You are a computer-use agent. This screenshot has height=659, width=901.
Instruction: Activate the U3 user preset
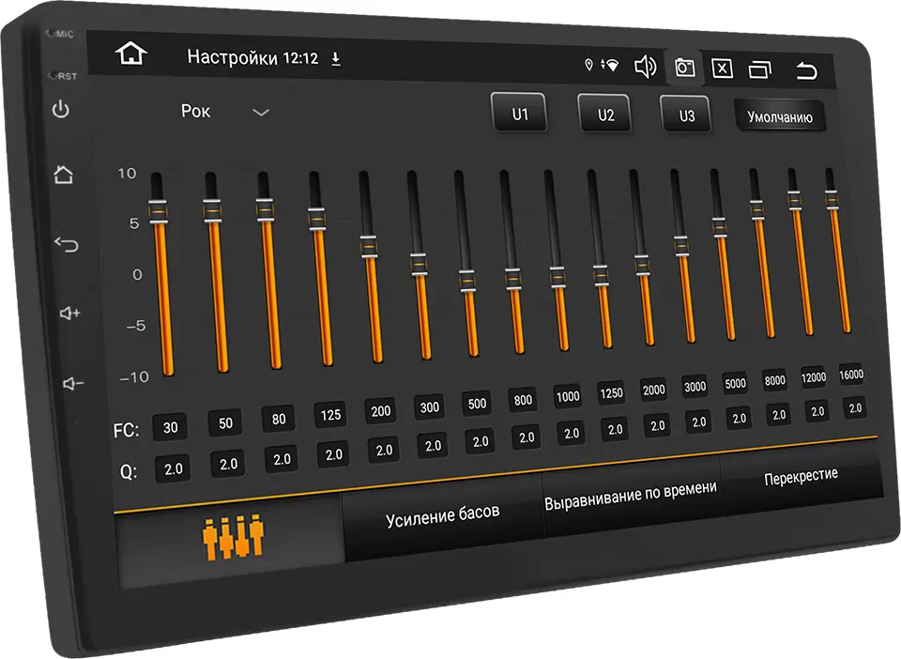click(x=686, y=115)
